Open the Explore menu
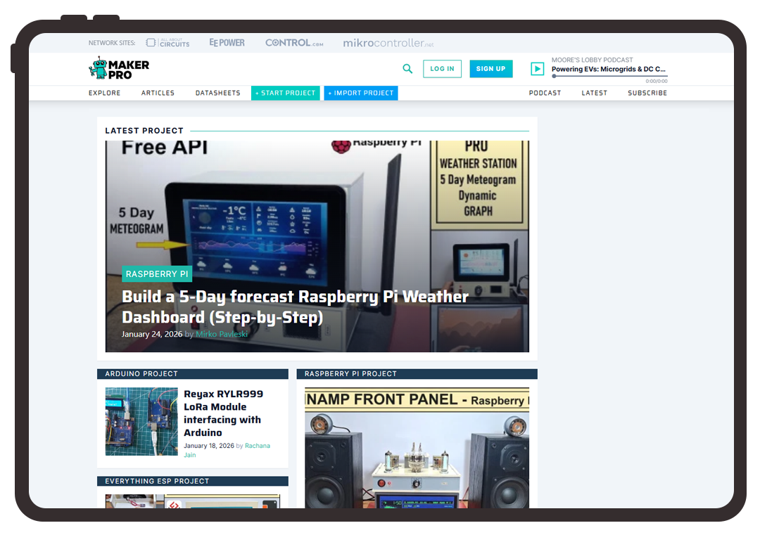Image resolution: width=760 pixels, height=535 pixels. coord(104,93)
